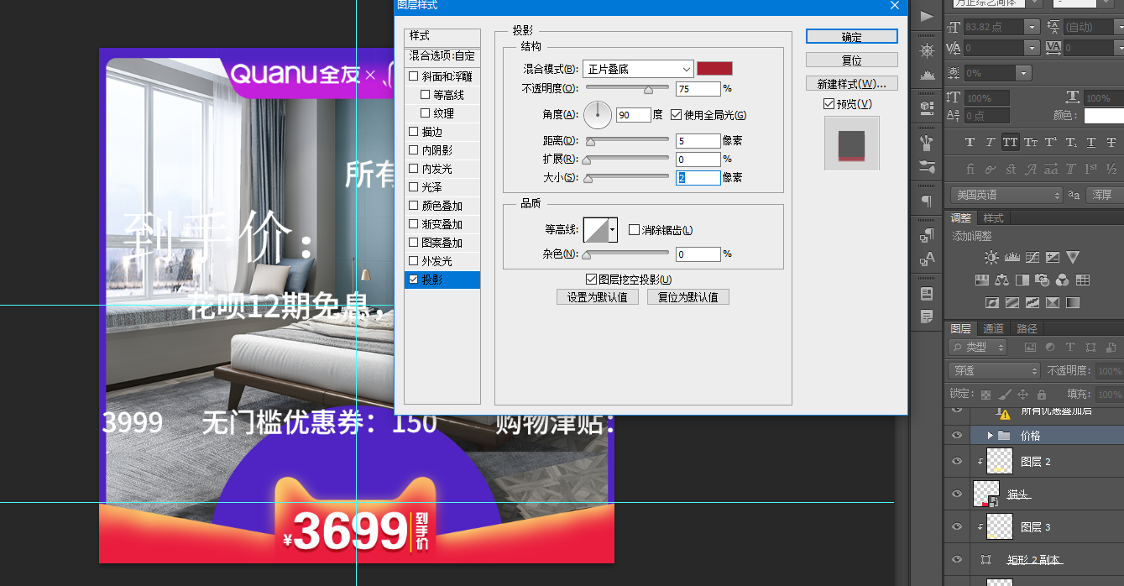Toggle the Preview (预览) checkbox
Screen dimensions: 1124x586
[x=829, y=104]
